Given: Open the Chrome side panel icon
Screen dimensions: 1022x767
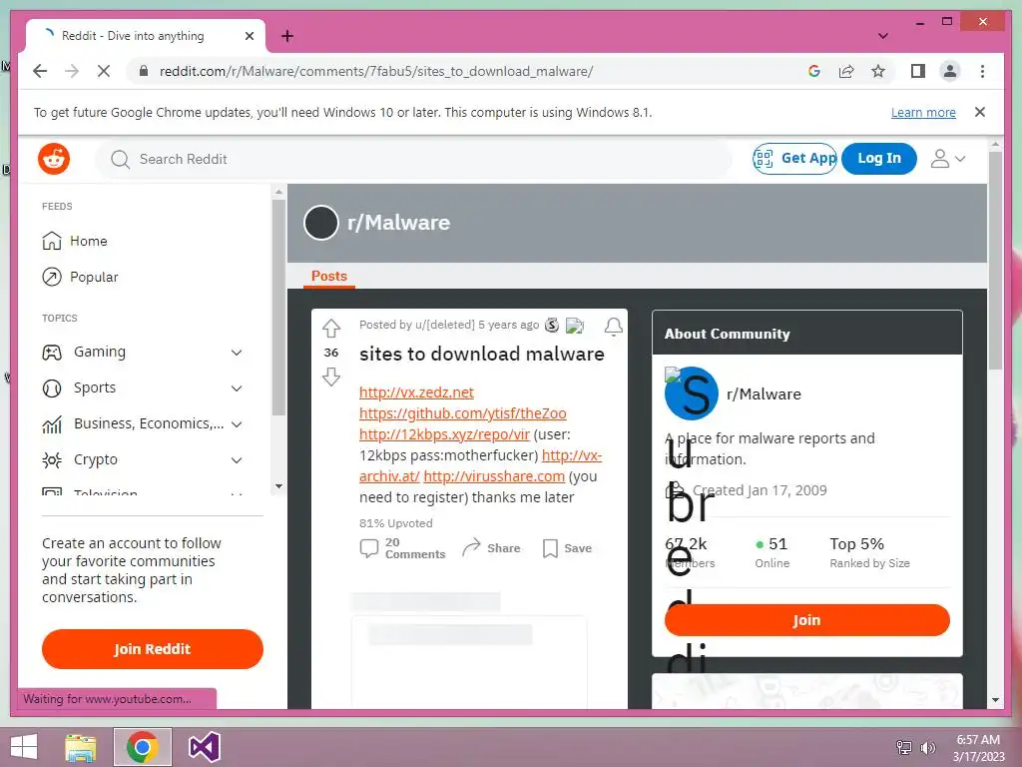Looking at the screenshot, I should click(x=918, y=71).
